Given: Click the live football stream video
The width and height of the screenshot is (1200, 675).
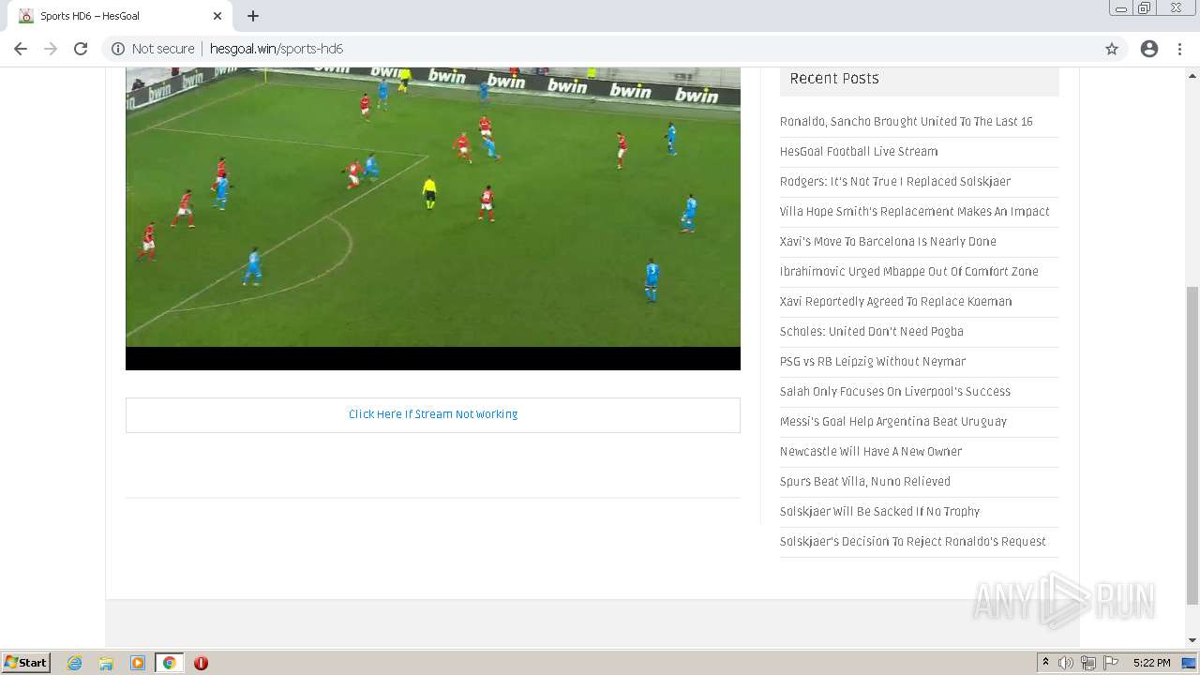Looking at the screenshot, I should (x=433, y=218).
